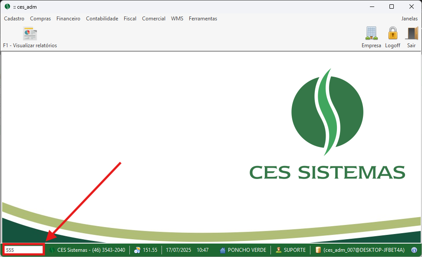The image size is (422, 257).
Task: Click the house icon beside PONCHO VERDE
Action: (x=223, y=250)
